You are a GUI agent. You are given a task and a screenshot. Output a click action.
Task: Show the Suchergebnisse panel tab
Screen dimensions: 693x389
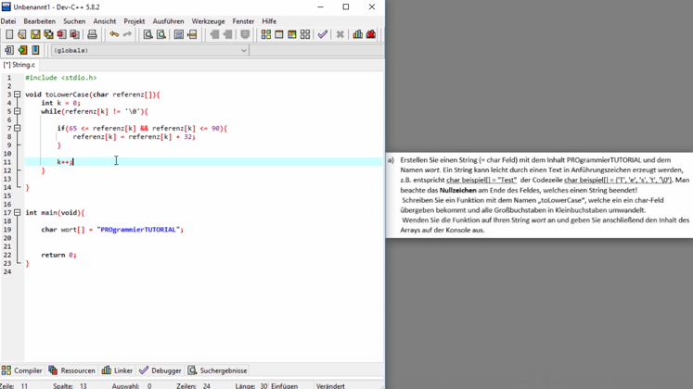(217, 370)
